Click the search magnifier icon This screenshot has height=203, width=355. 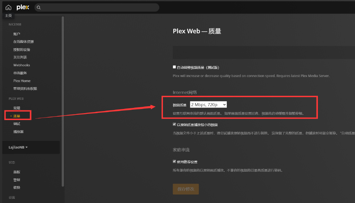[39, 8]
